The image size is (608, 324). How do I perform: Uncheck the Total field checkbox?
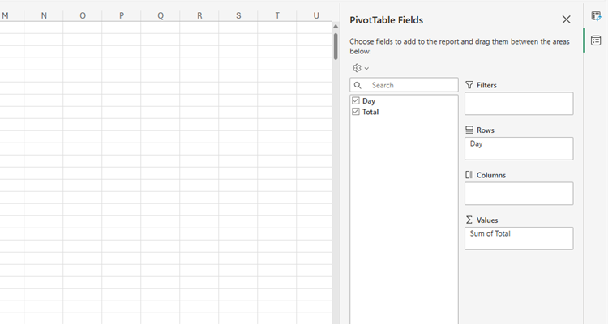[356, 112]
